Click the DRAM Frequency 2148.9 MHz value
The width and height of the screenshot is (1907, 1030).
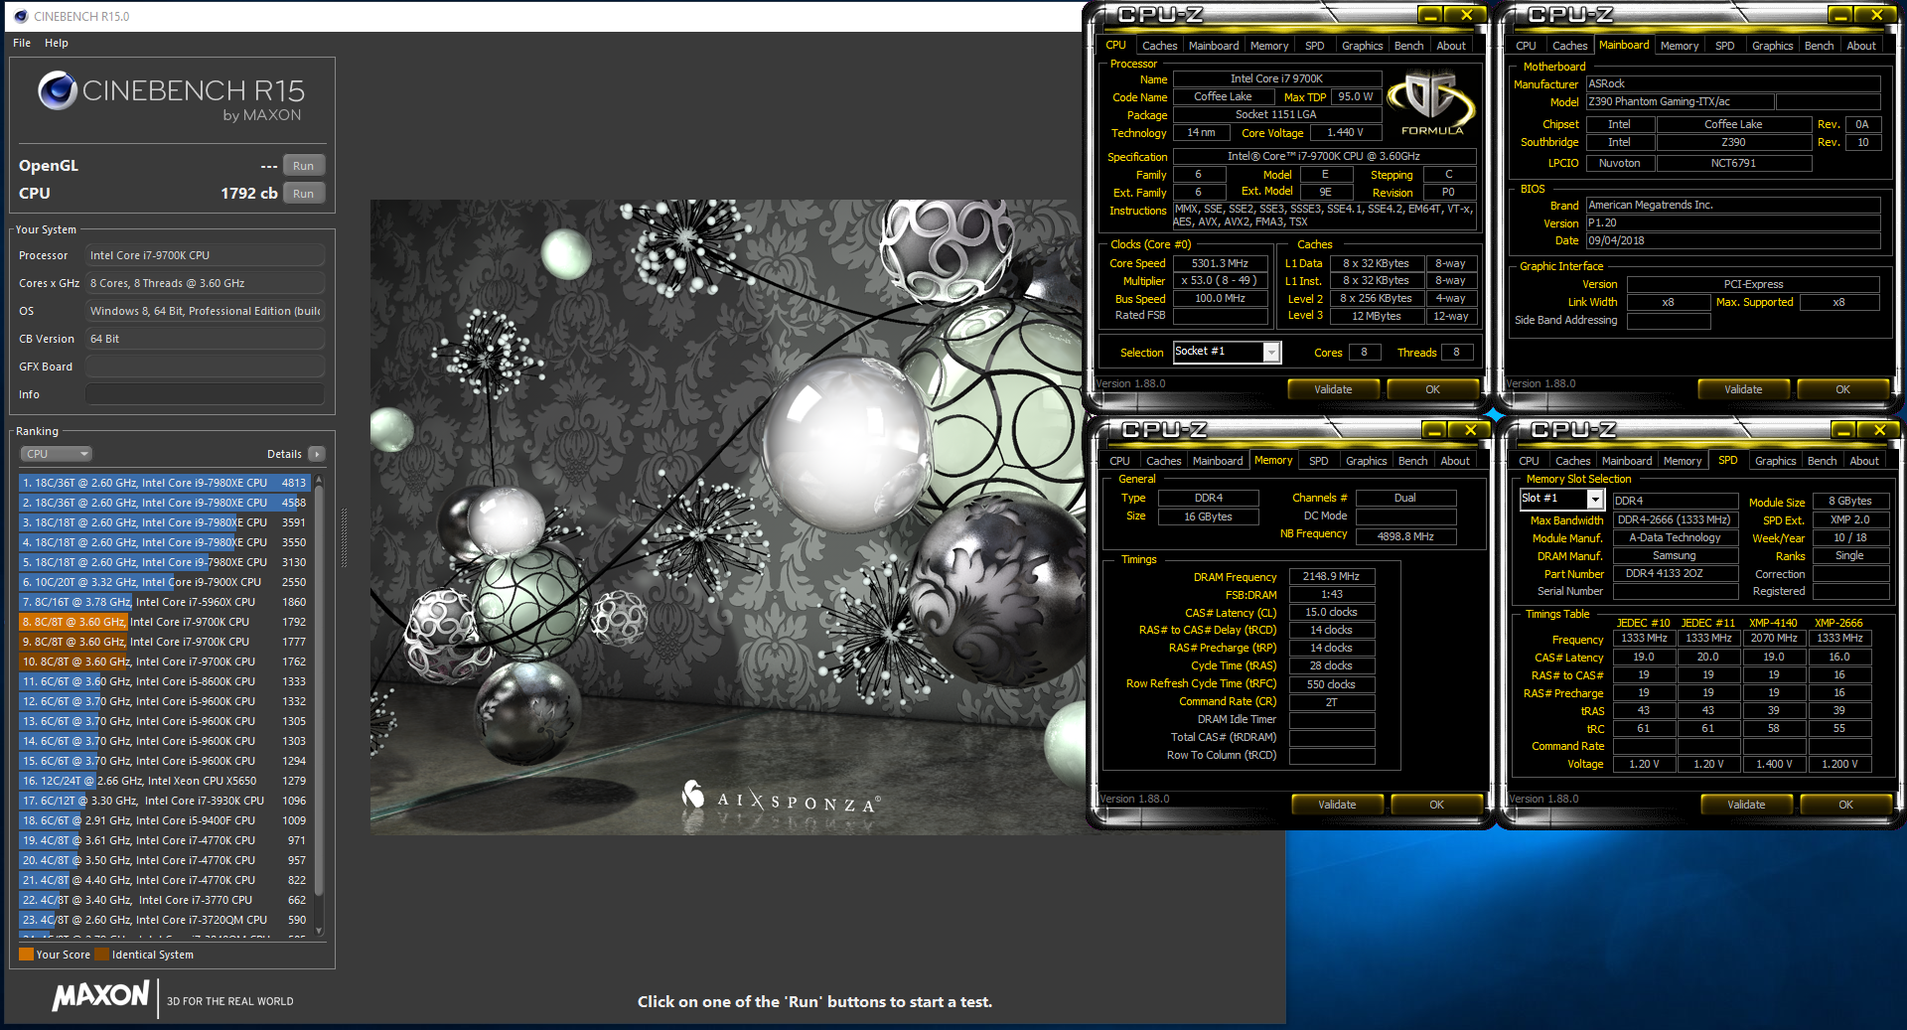point(1331,576)
